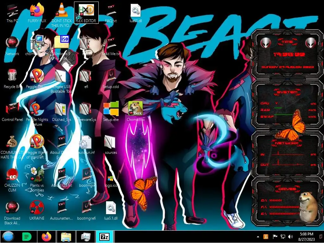Viewport: 324px width, 243px height.
Task: Click the C:\ drive usage bar
Action: pyautogui.click(x=276, y=200)
